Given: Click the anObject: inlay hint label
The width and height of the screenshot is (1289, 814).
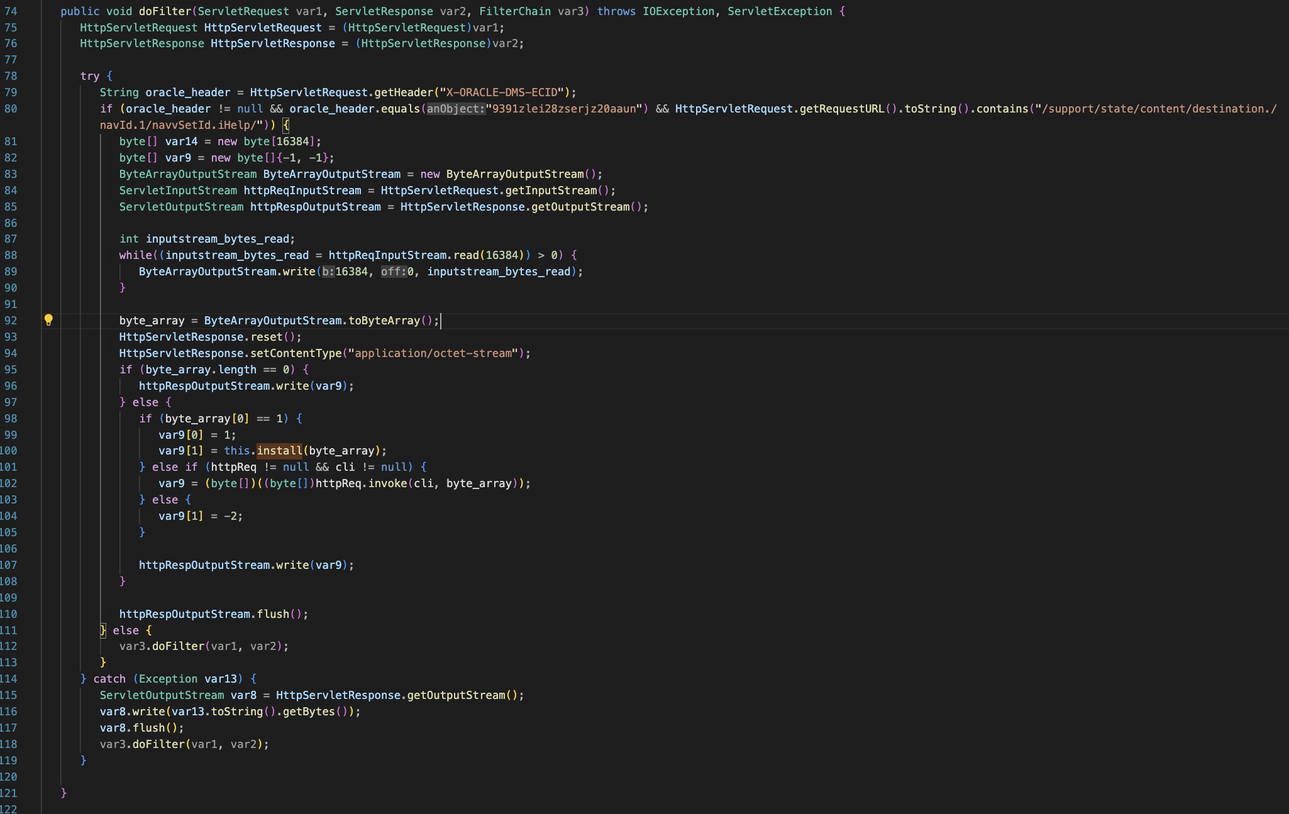Looking at the screenshot, I should (456, 109).
